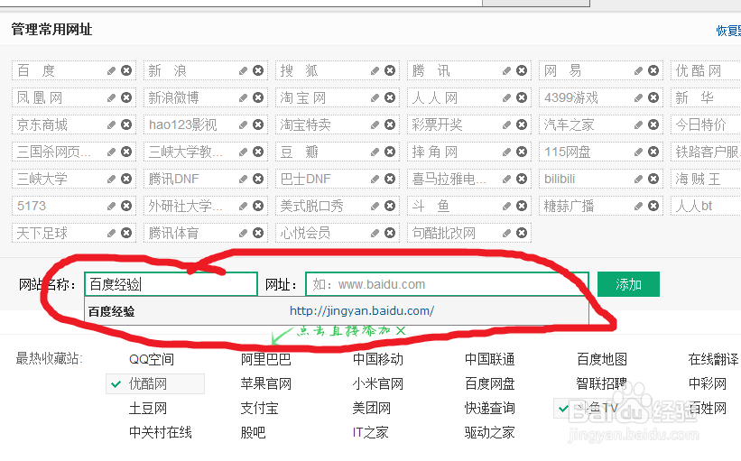Remove the 人人网 entry

tap(522, 97)
